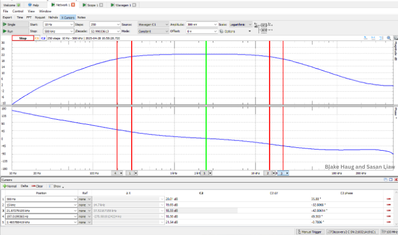Open the Source dropdown showing Wavegen C1
Viewport: 398px width, 235px height.
point(153,25)
